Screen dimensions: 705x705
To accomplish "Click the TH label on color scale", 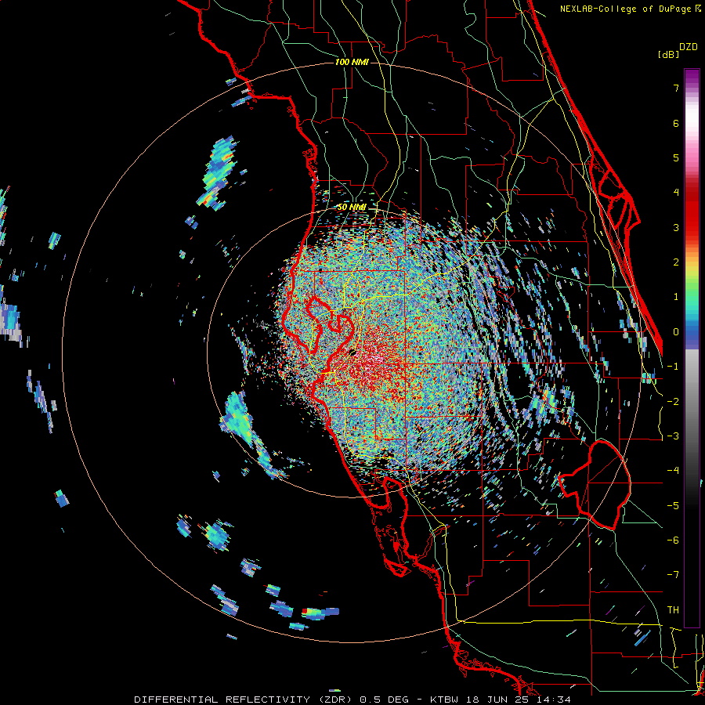I will coord(673,610).
